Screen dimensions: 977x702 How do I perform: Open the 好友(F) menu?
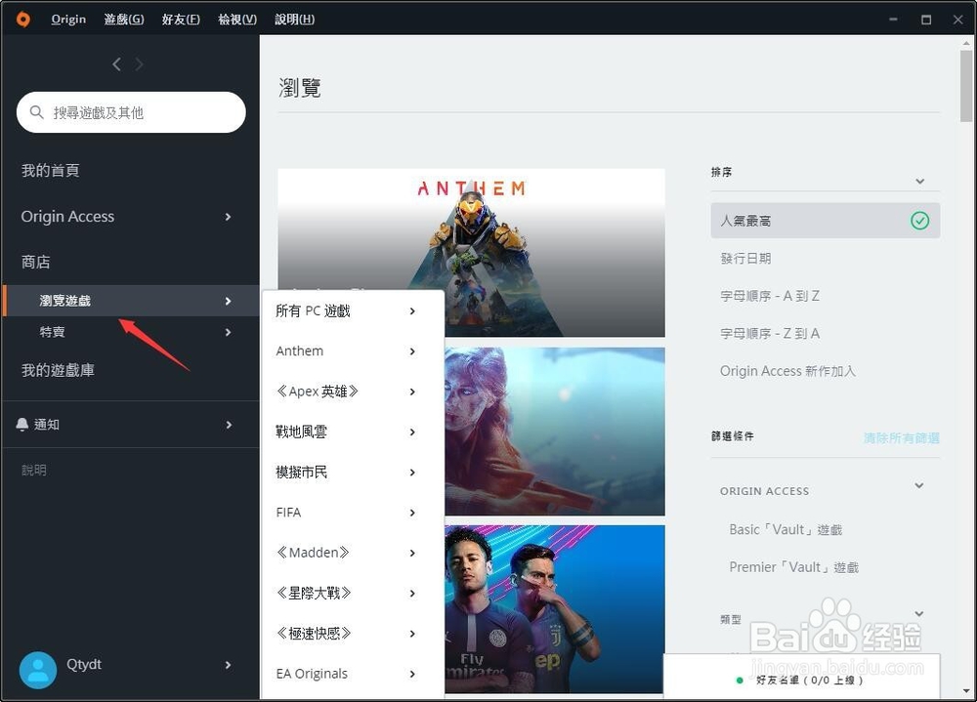(181, 20)
